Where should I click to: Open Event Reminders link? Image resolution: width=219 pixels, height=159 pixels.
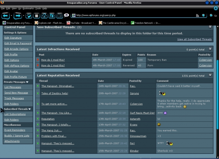[x=15, y=130]
